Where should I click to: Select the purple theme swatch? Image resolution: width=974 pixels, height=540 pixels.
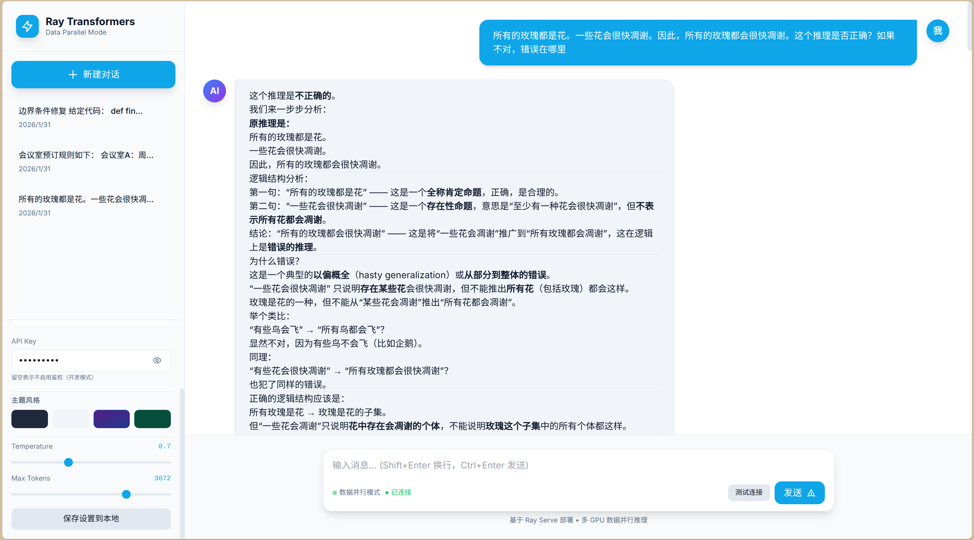[x=111, y=419]
